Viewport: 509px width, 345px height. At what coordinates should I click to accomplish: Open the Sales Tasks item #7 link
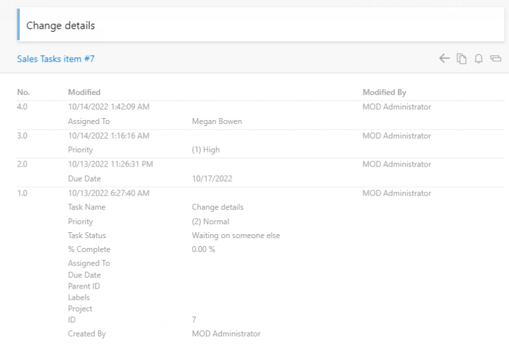[x=56, y=59]
